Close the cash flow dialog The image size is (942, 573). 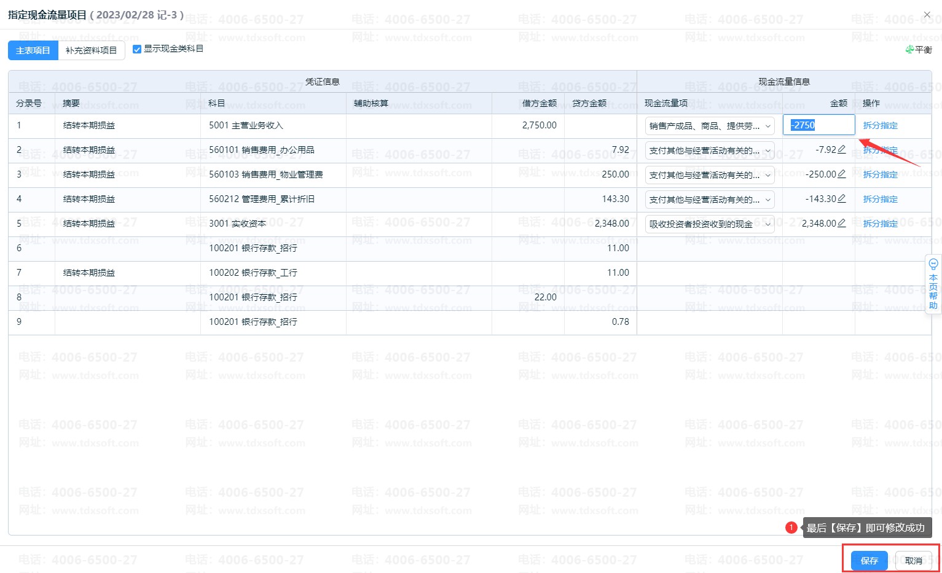point(927,15)
